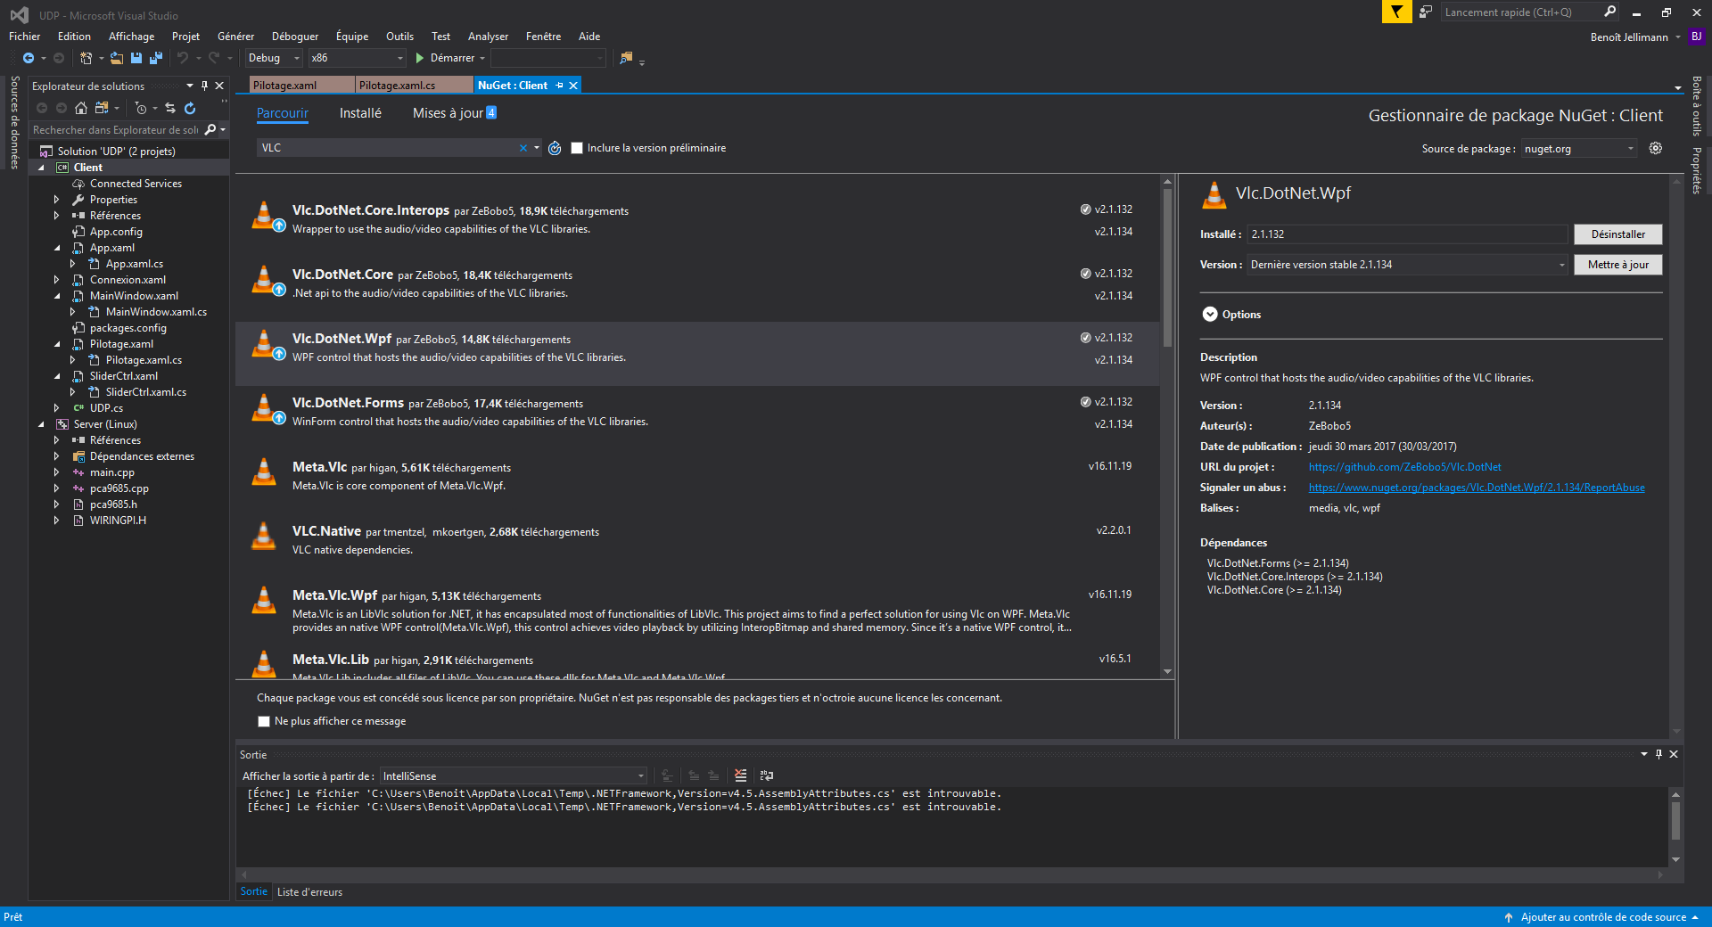Refresh the Solution Explorer tree
The height and width of the screenshot is (927, 1712).
190,108
